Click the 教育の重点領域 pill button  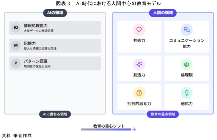click(163, 114)
